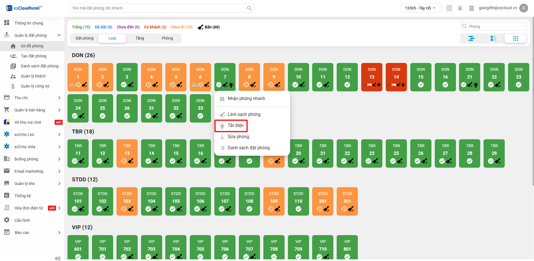Click the search magnifier icon
The width and height of the screenshot is (534, 261).
pos(249,8)
